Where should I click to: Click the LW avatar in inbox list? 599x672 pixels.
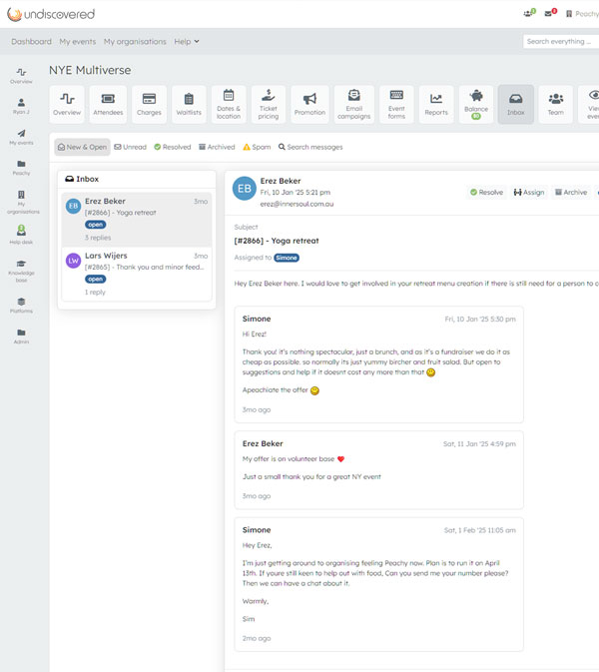point(73,261)
